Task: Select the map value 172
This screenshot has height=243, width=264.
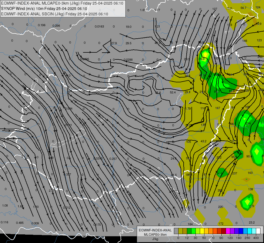Action: (x=221, y=224)
